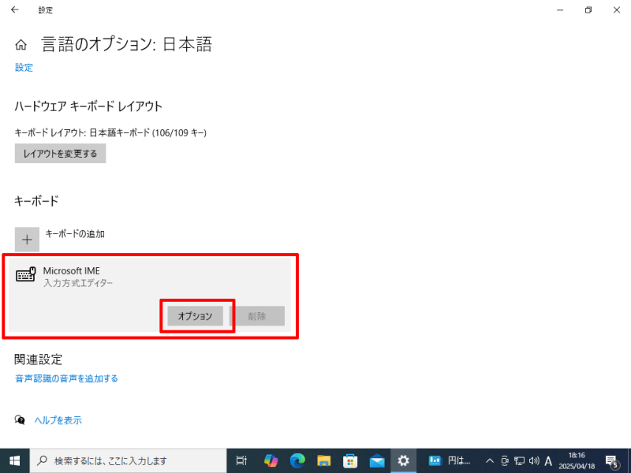The image size is (631, 473).
Task: Click the Microsoft IME keyboard icon
Action: click(x=26, y=274)
